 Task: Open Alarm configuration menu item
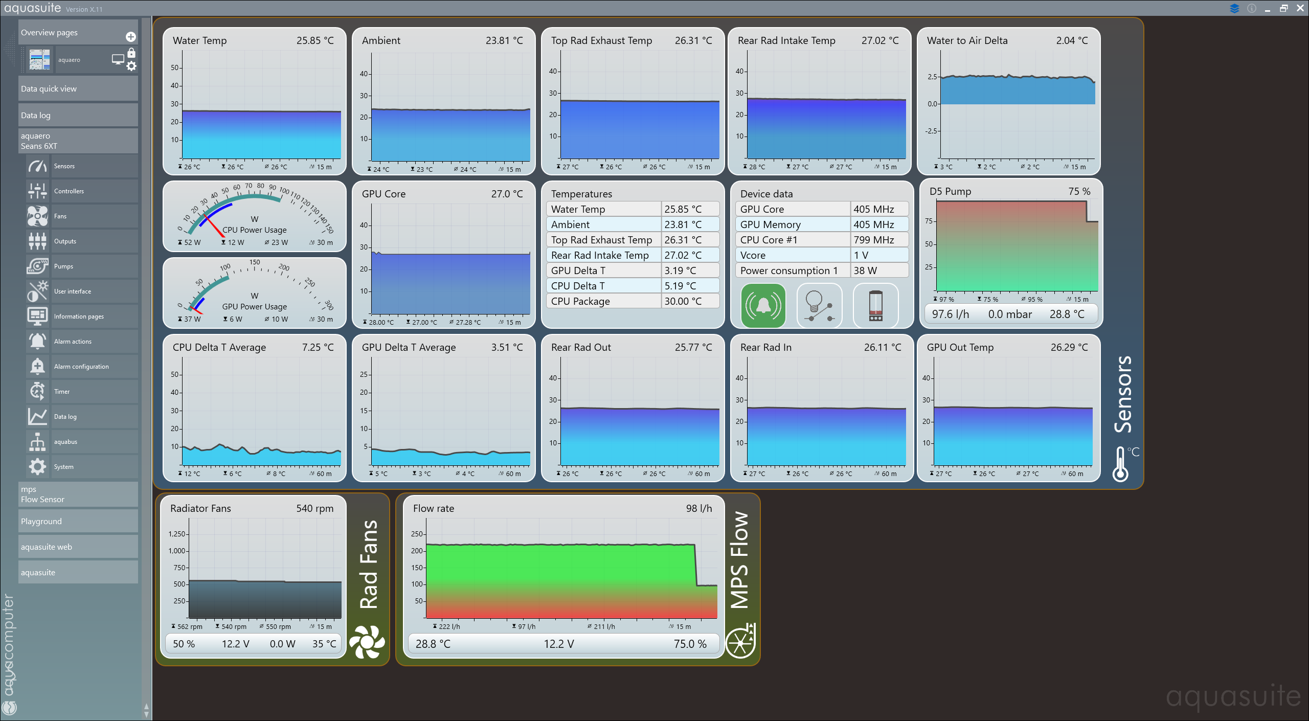click(81, 367)
